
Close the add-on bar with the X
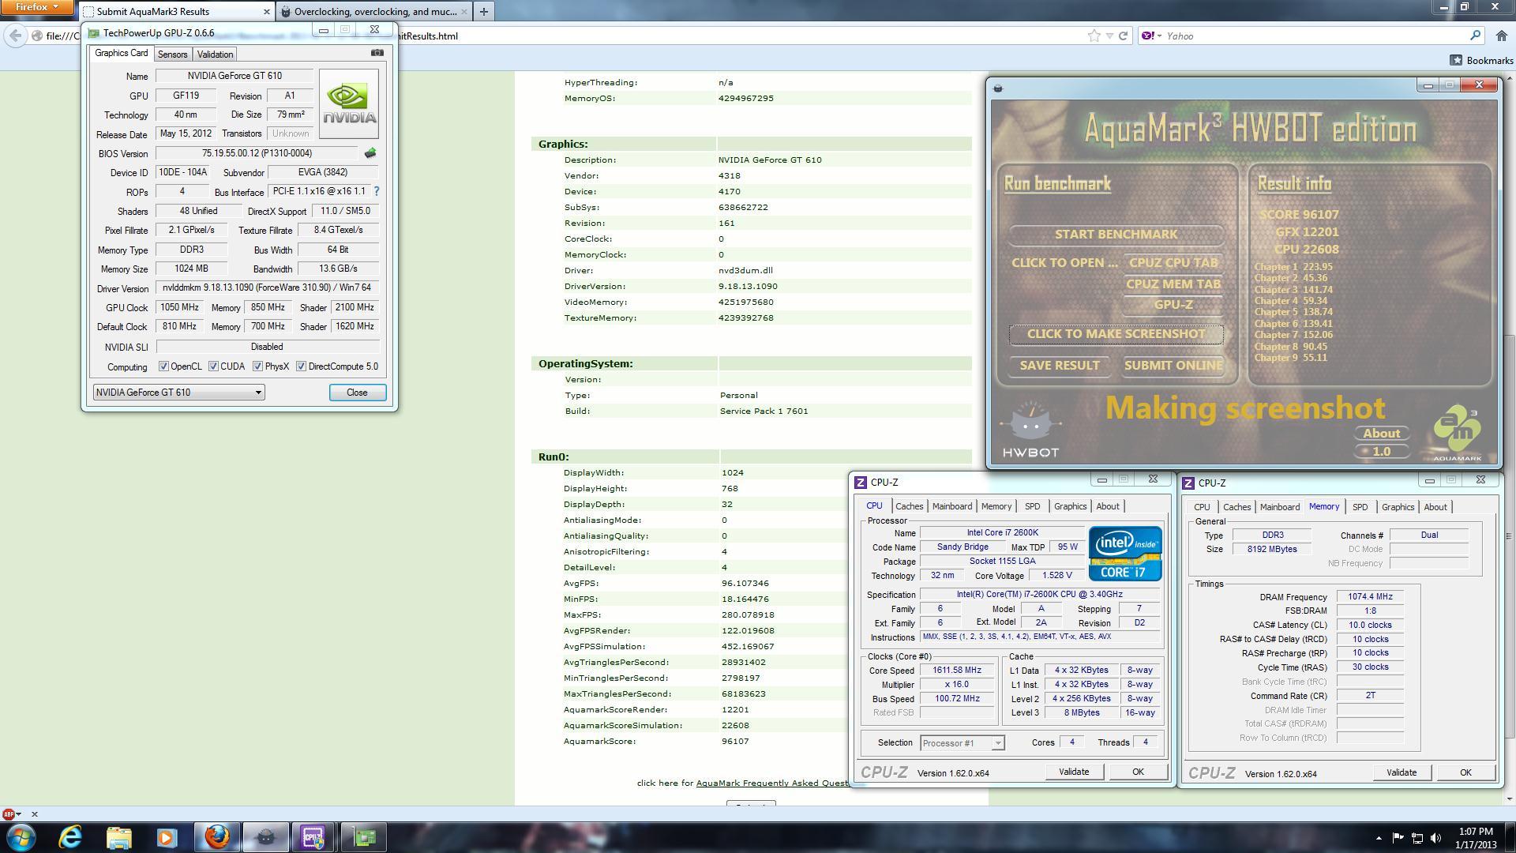tap(34, 814)
